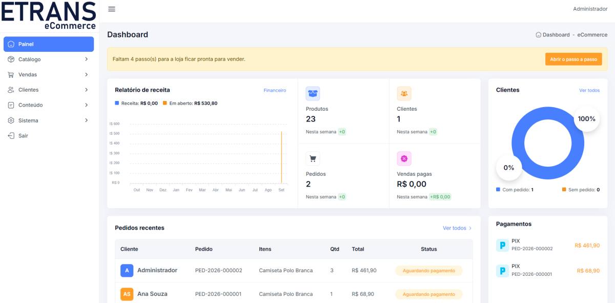
Task: Click the Dashboard breadcrumb link
Action: (556, 35)
